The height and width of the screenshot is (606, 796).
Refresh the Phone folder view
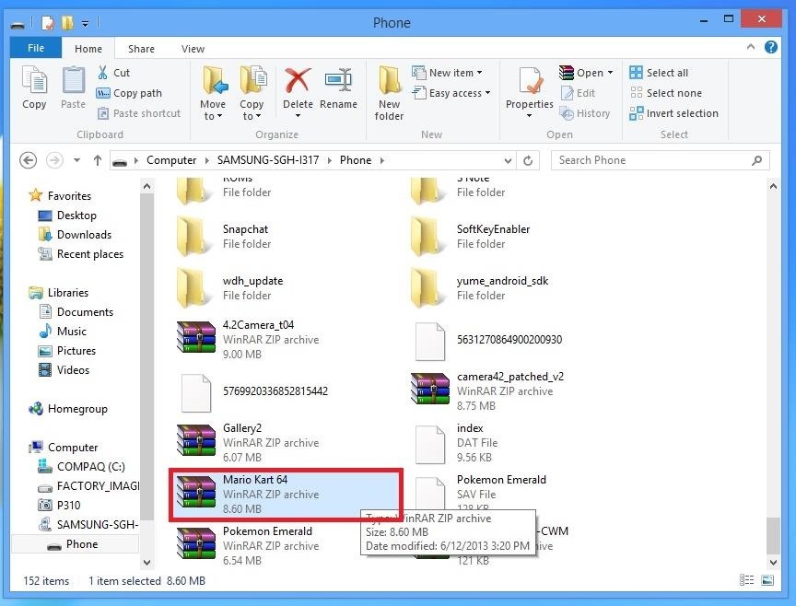pos(528,160)
